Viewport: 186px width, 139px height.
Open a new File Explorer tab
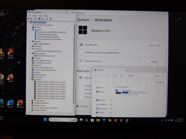point(127,70)
